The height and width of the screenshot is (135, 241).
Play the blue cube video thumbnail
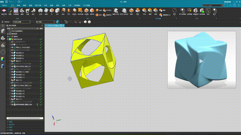pos(201,61)
